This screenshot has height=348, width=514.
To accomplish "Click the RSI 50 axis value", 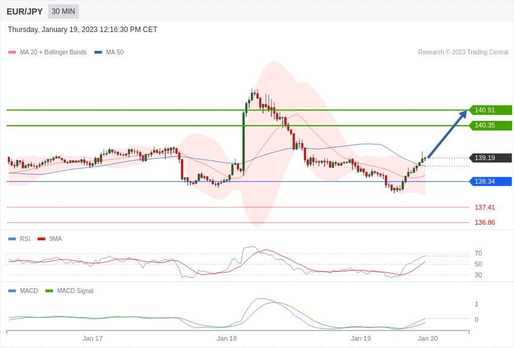I will [x=478, y=264].
